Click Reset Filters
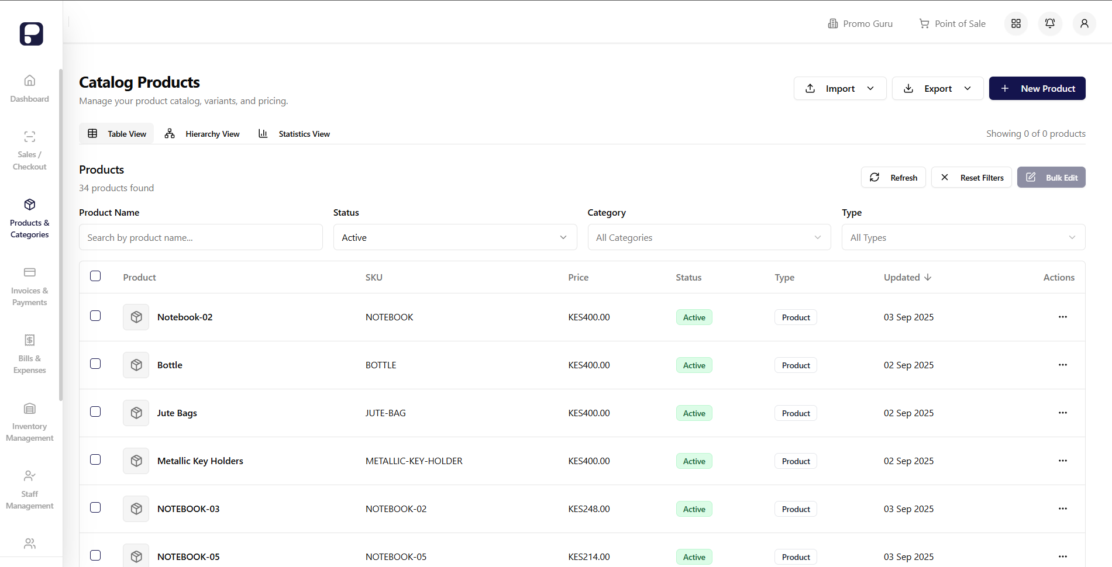Screen dimensions: 1112x567 click(971, 177)
